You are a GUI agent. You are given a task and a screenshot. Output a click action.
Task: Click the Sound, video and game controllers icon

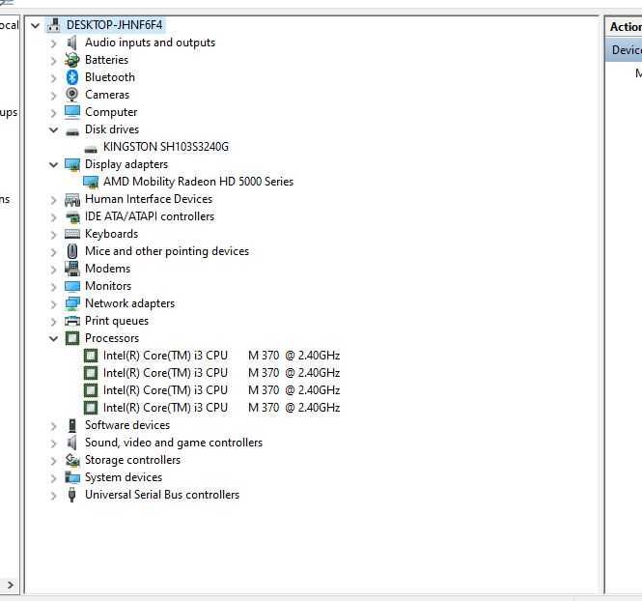72,443
